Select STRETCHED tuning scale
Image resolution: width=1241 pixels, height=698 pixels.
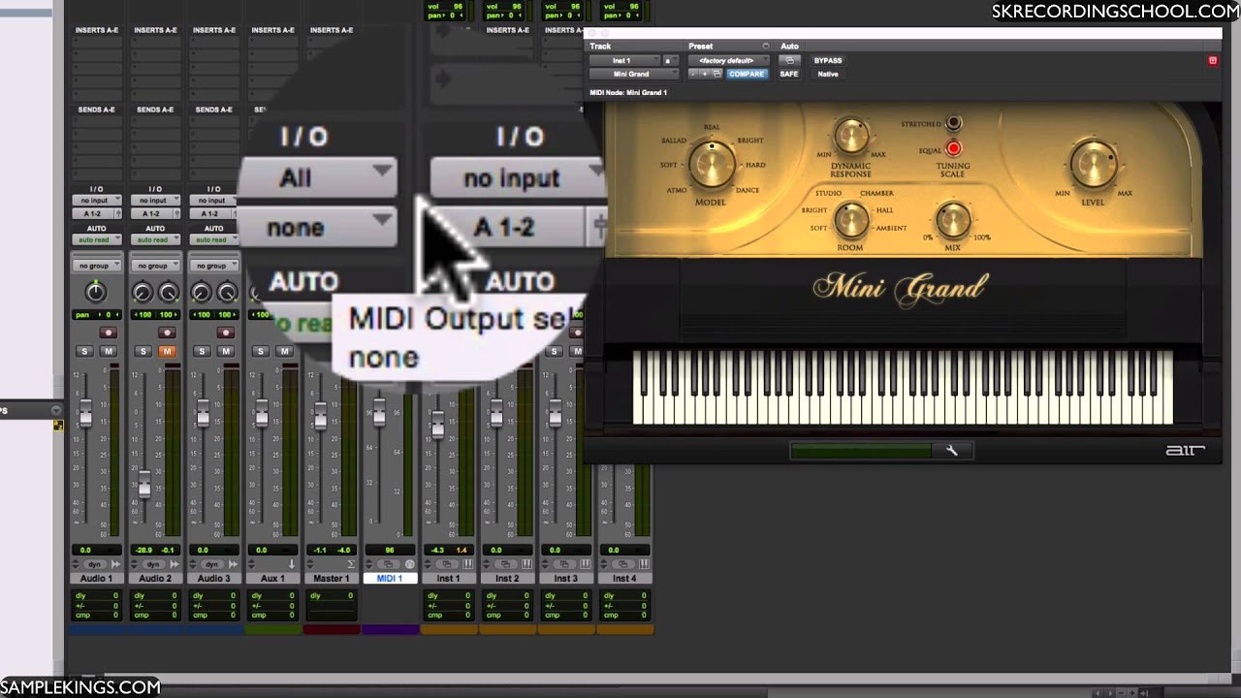point(954,123)
